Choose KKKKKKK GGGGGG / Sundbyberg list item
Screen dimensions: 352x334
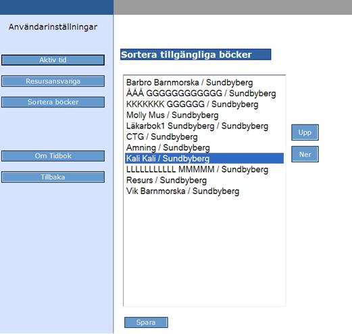tap(204, 104)
